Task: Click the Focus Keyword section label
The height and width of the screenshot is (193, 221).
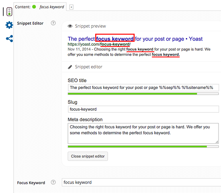Action: point(31,183)
